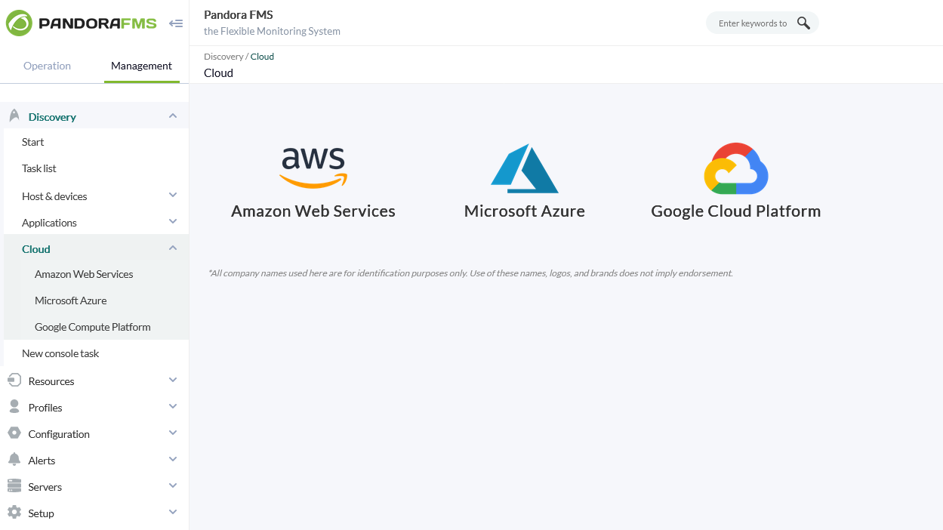
Task: Collapse the sidebar using the arrow icon
Action: click(176, 23)
